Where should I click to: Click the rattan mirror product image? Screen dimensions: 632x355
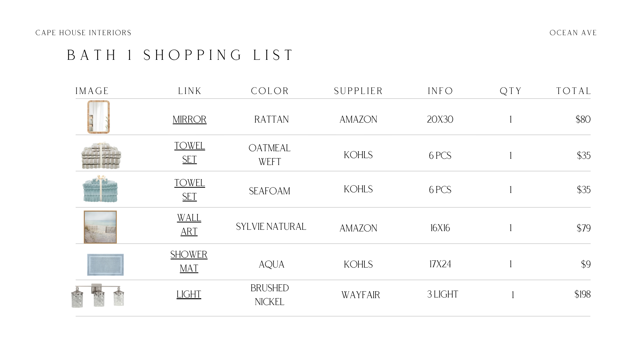[98, 117]
